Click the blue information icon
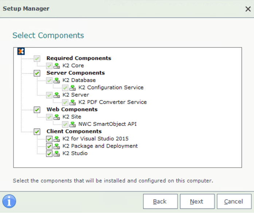Image resolution: width=254 pixels, height=213 pixels. coord(9,201)
